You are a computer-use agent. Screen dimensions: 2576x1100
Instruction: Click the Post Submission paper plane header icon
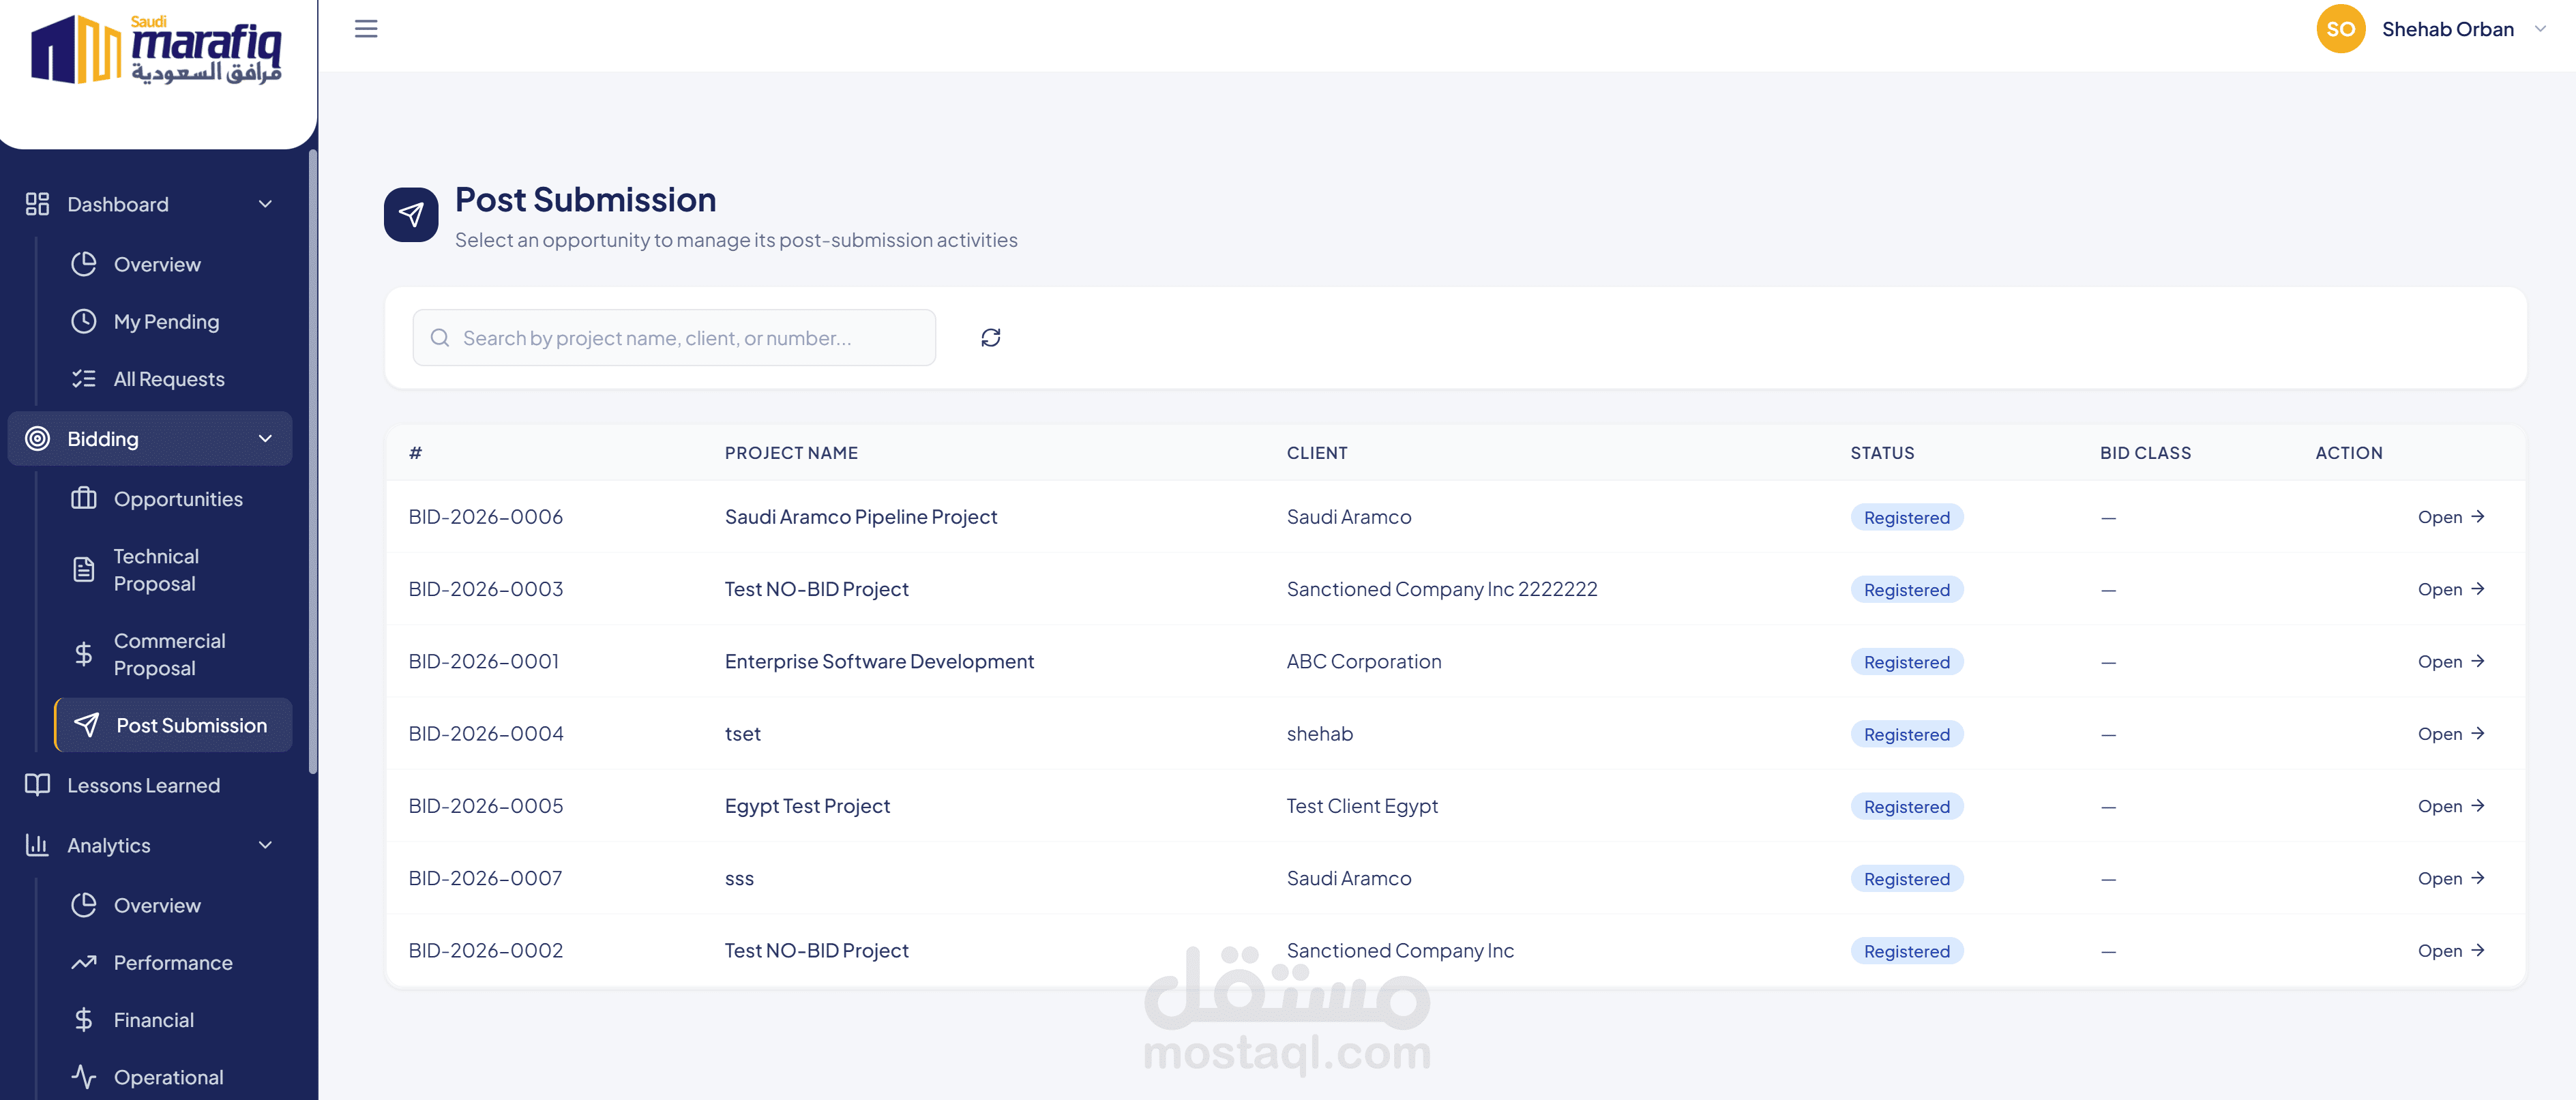[411, 214]
